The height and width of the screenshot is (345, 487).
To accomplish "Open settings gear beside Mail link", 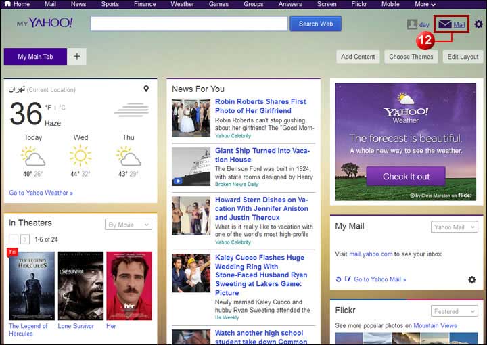I will point(478,24).
